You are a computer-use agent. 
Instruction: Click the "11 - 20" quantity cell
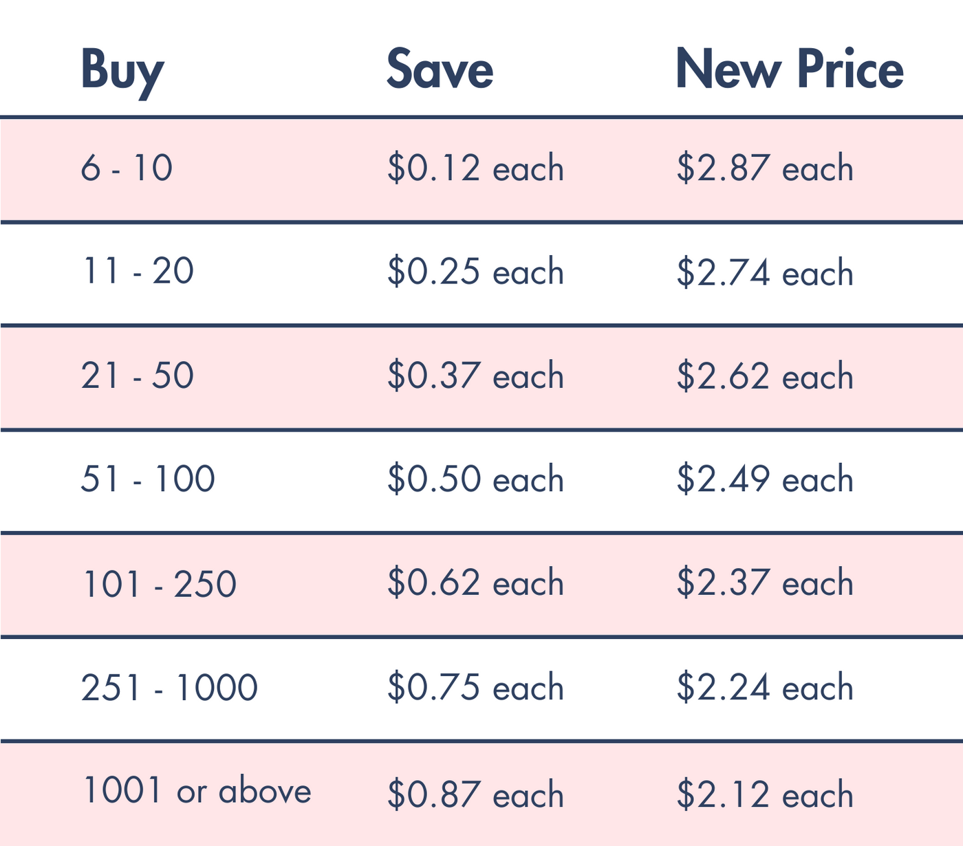[x=138, y=272]
